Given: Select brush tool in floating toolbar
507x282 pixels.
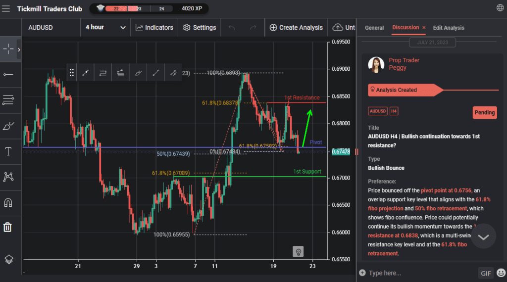Looking at the screenshot, I should 138,73.
